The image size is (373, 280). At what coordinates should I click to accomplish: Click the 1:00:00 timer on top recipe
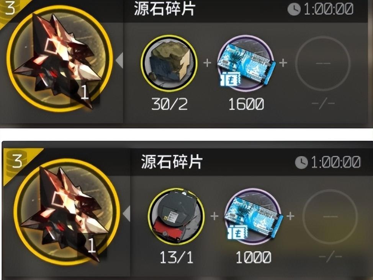click(329, 9)
